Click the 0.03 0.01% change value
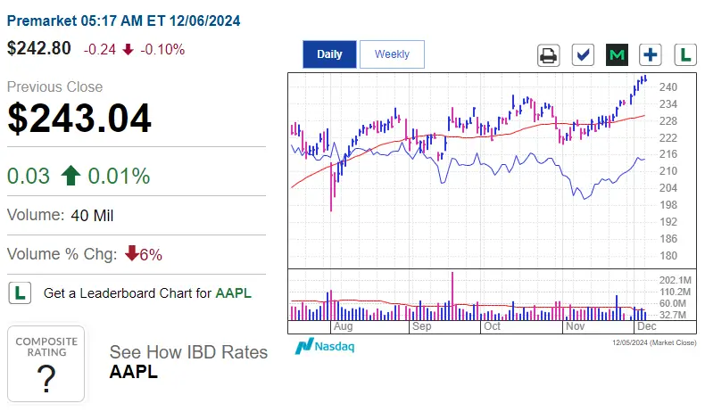 [x=79, y=176]
